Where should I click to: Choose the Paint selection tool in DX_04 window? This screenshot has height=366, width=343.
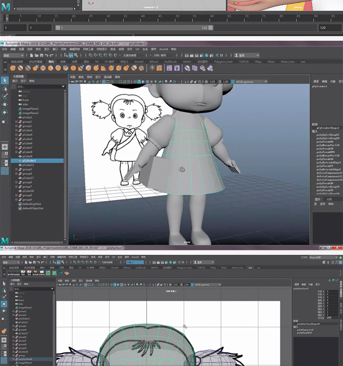pyautogui.click(x=5, y=97)
